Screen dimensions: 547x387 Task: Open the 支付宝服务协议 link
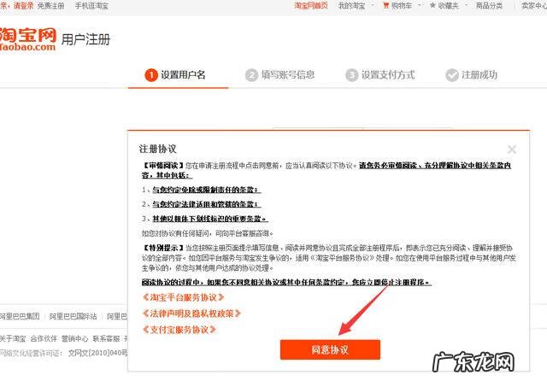(179, 330)
